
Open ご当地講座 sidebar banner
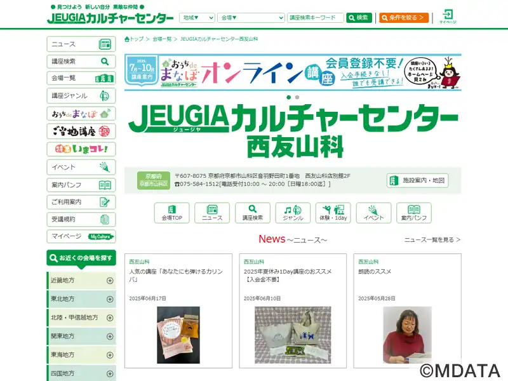pyautogui.click(x=81, y=131)
